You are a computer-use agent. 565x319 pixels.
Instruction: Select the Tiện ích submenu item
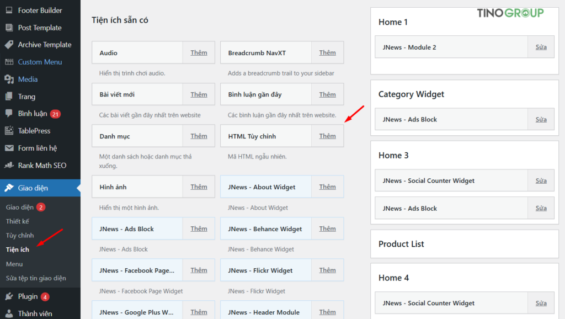coord(17,249)
